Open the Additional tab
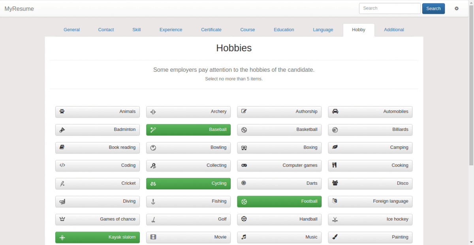474x245 pixels. [x=394, y=30]
